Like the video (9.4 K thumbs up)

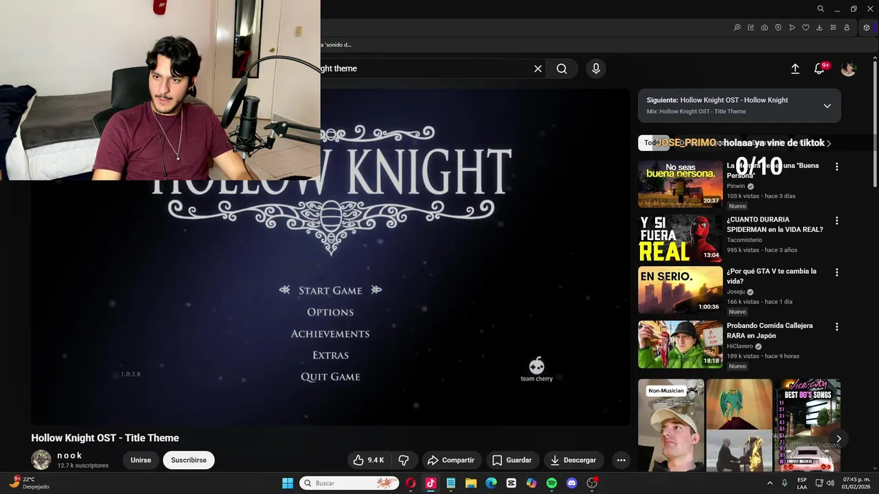click(368, 460)
